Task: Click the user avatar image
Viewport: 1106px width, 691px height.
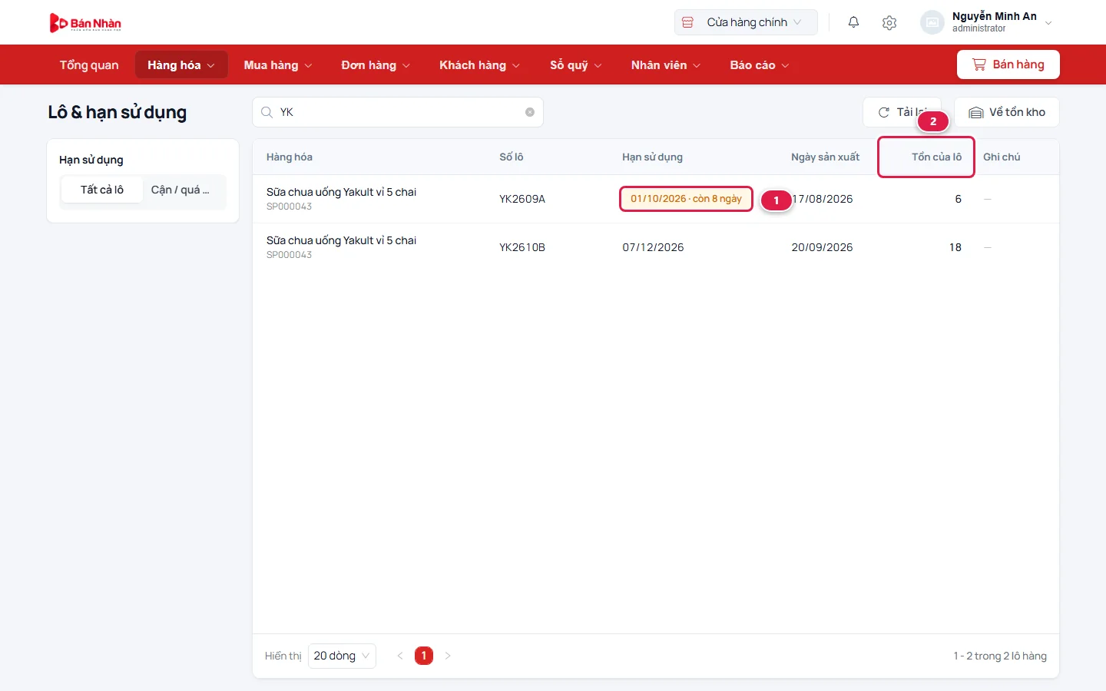Action: (x=932, y=22)
